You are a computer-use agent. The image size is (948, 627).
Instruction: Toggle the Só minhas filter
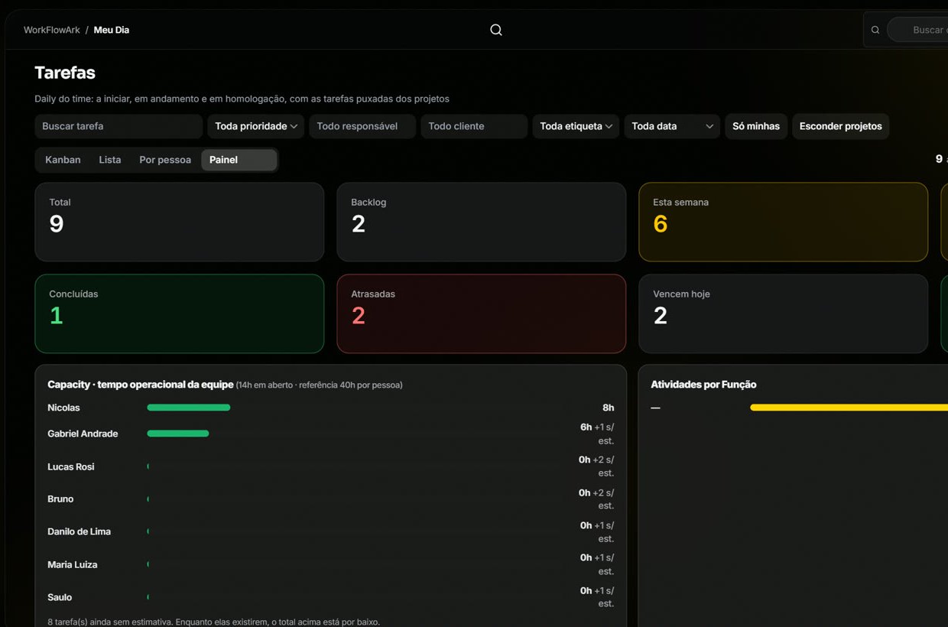[x=756, y=126]
